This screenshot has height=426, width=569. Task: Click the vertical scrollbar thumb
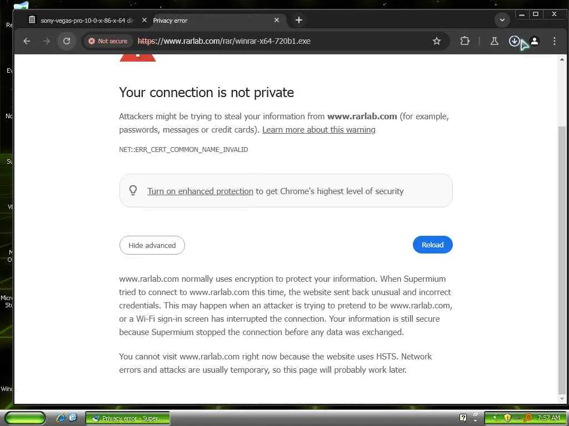pyautogui.click(x=562, y=260)
